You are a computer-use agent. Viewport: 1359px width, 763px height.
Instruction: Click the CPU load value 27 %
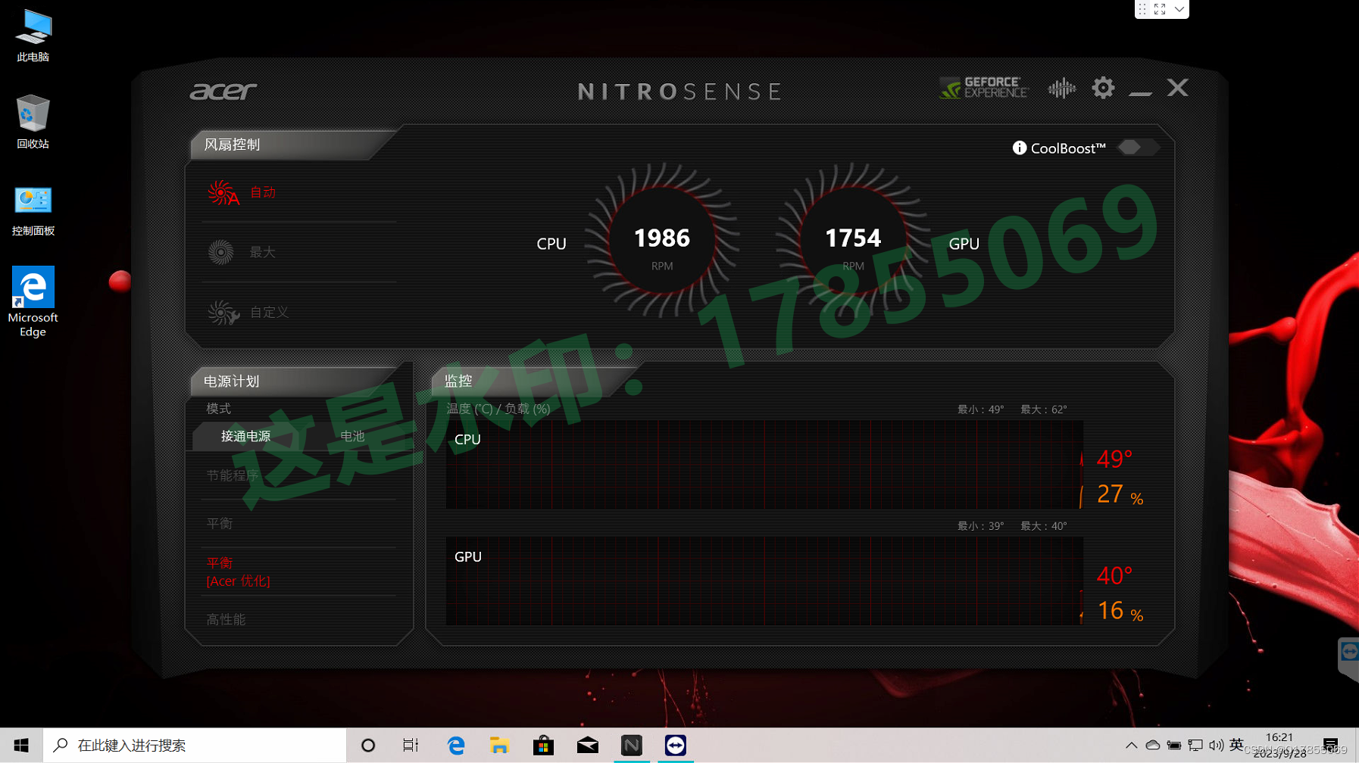pyautogui.click(x=1120, y=494)
